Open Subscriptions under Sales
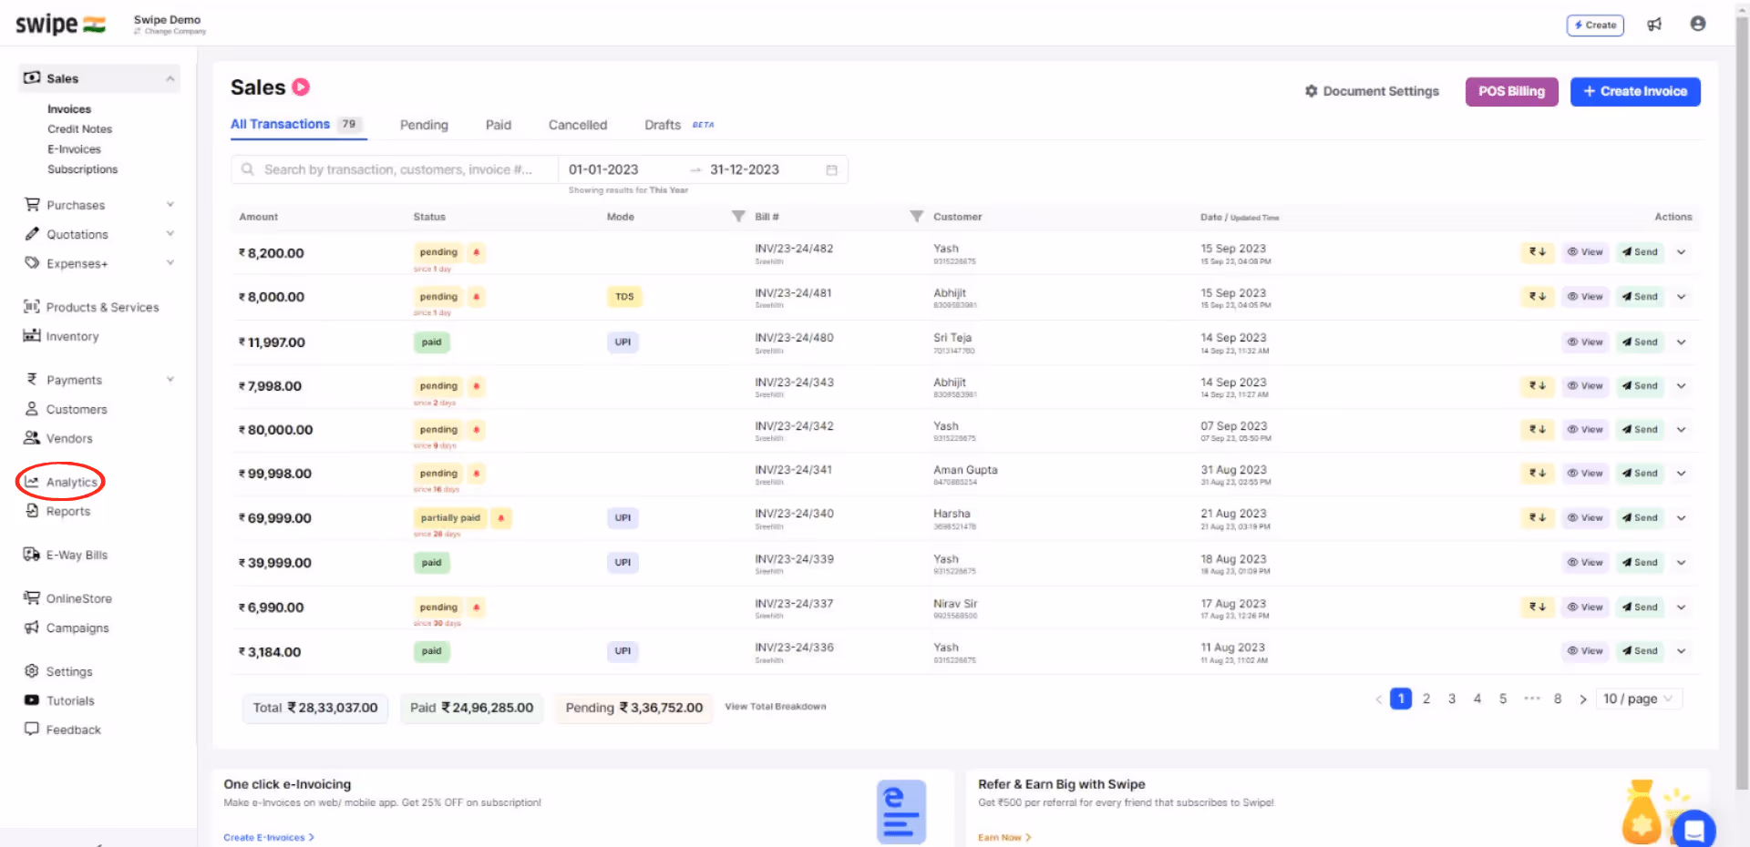Image resolution: width=1750 pixels, height=847 pixels. click(x=83, y=169)
